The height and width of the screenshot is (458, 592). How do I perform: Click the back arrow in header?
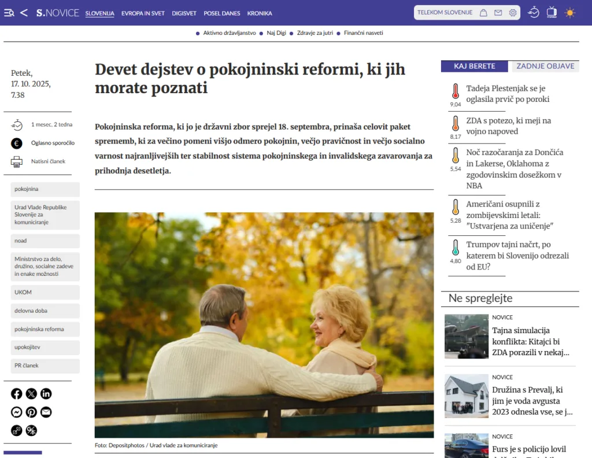click(24, 13)
